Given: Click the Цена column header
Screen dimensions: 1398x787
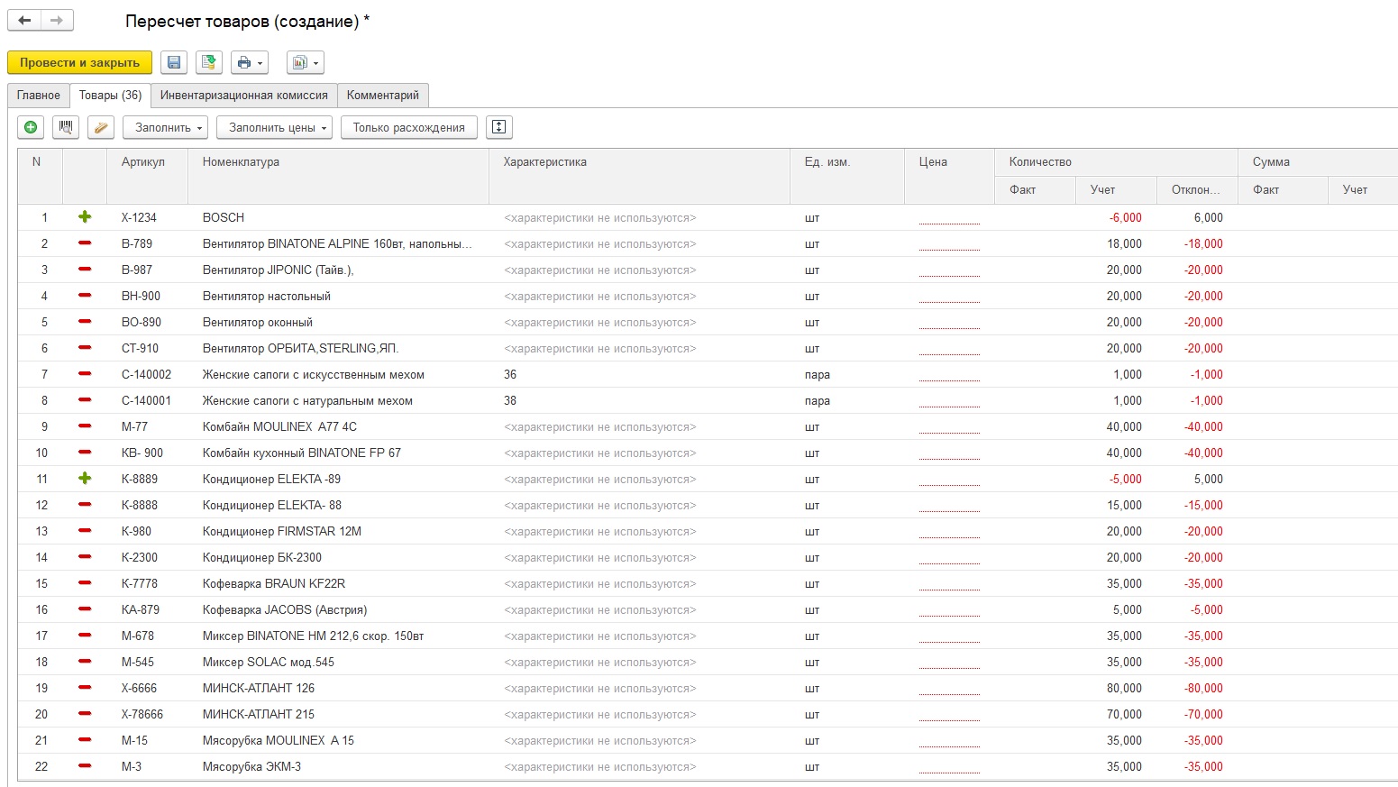Looking at the screenshot, I should pos(949,176).
